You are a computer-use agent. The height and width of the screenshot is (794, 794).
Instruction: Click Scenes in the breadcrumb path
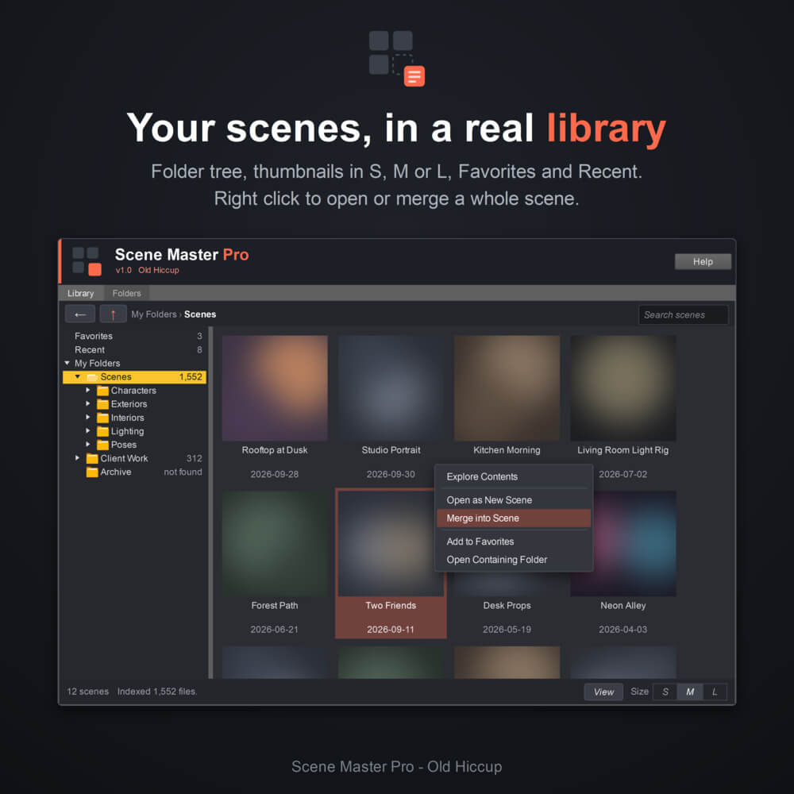tap(200, 314)
